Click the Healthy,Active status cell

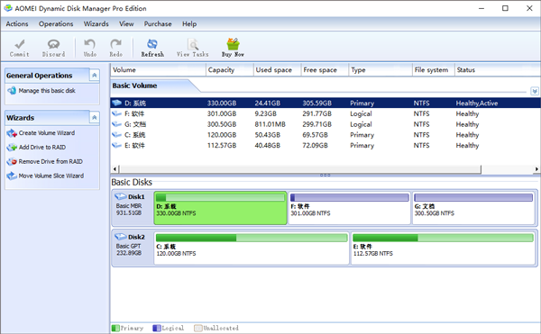tap(477, 103)
